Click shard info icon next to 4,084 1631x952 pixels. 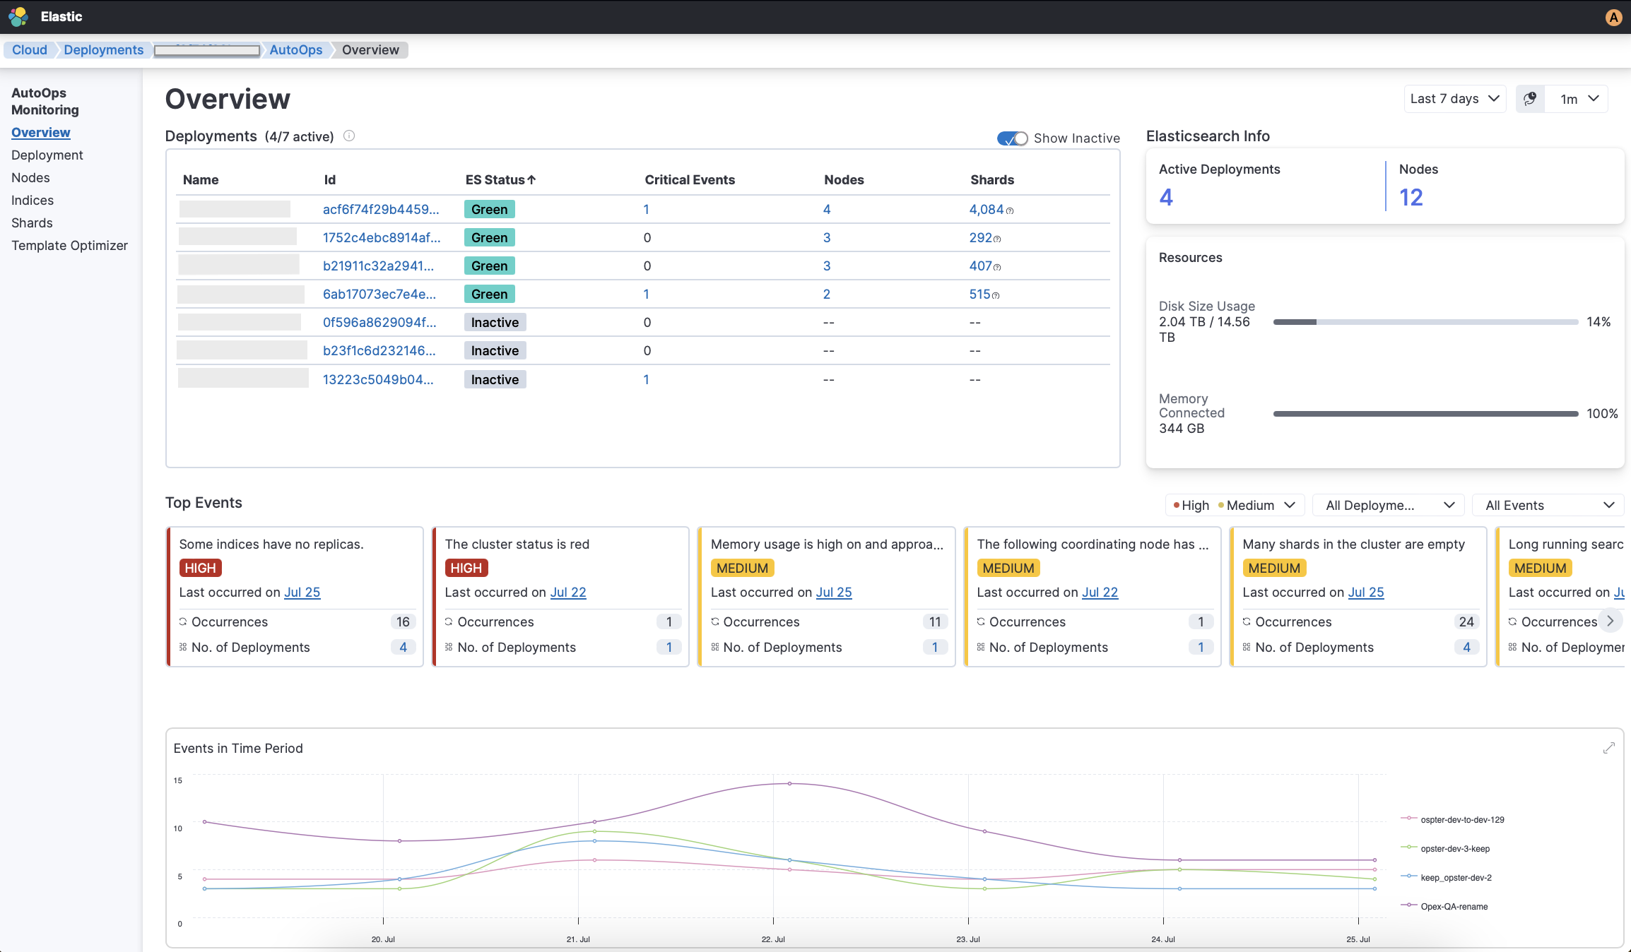(x=1010, y=210)
